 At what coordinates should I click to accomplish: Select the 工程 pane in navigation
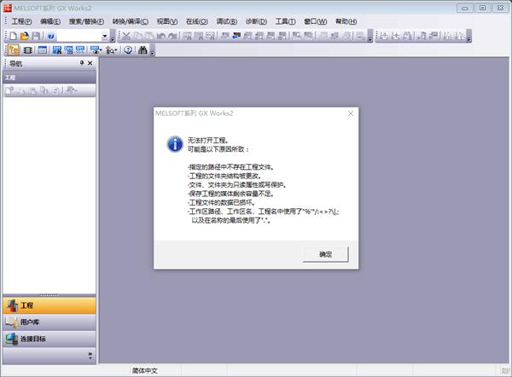click(49, 305)
